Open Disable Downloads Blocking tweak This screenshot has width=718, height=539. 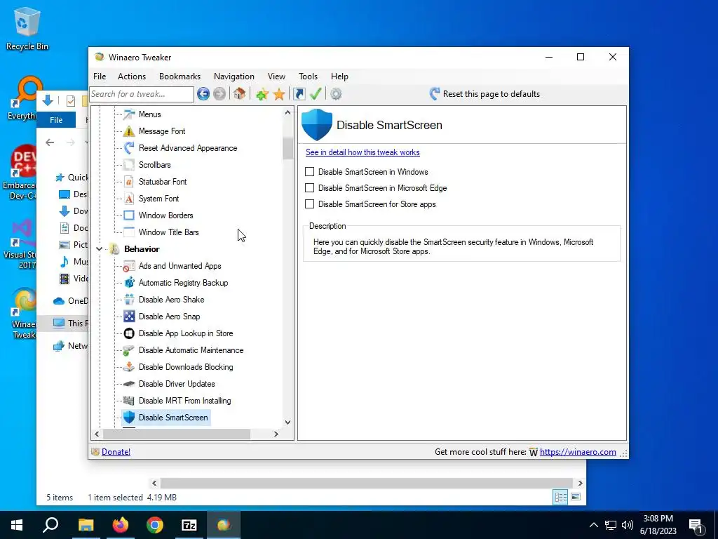(x=186, y=366)
